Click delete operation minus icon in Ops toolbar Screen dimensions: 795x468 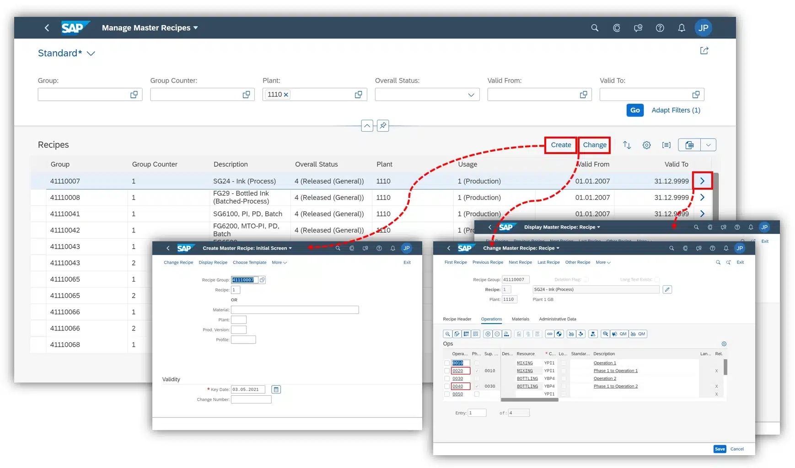(x=497, y=334)
